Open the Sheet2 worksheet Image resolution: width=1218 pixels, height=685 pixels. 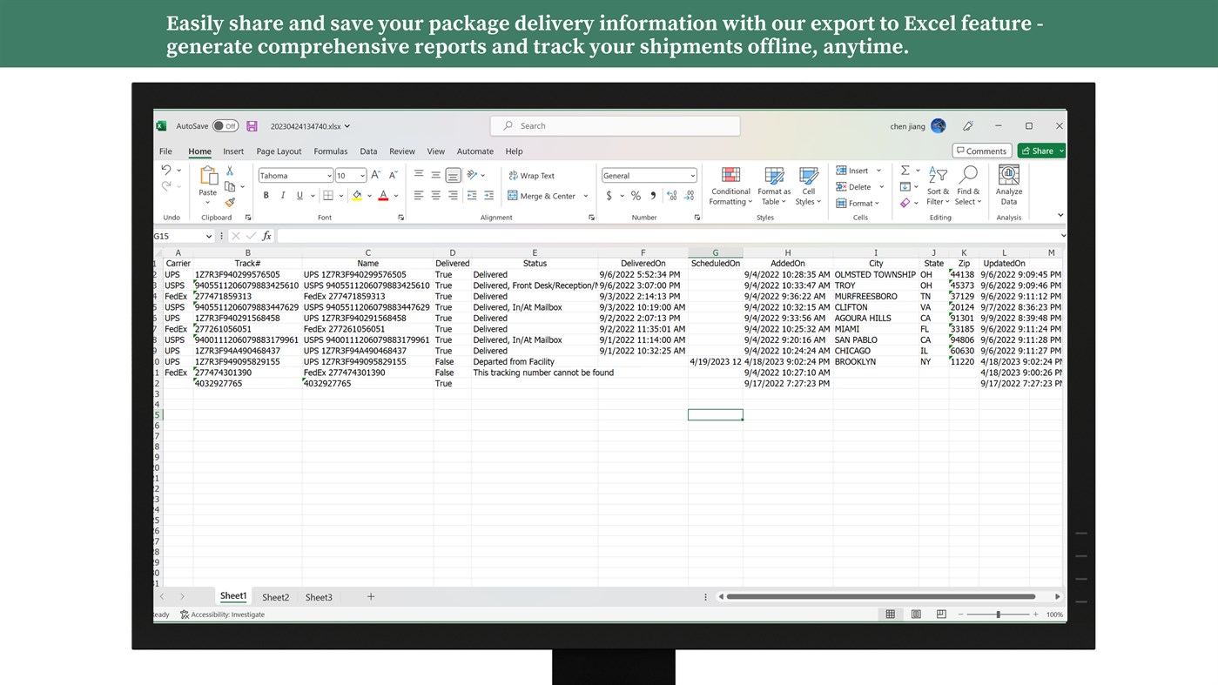tap(275, 597)
